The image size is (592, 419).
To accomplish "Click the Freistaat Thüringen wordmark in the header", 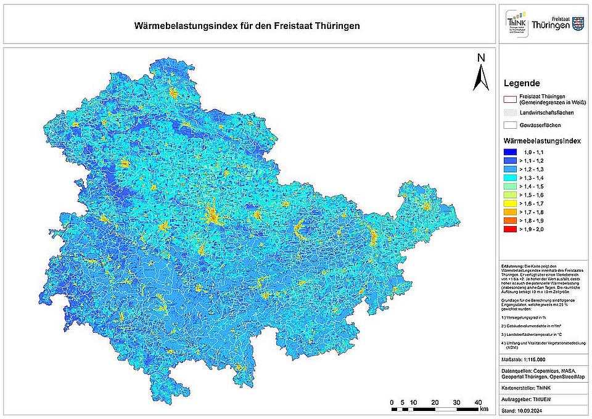I will click(x=551, y=23).
